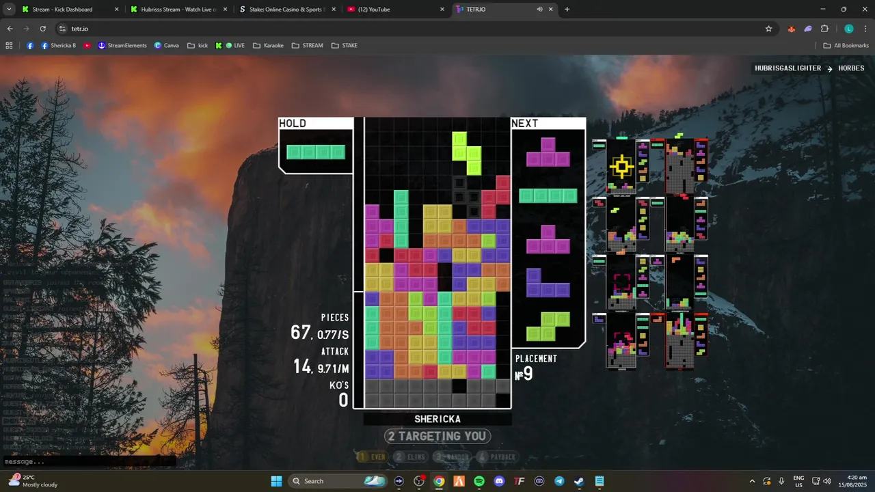This screenshot has height=492, width=875.
Task: Launch OBS Studio from the taskbar
Action: tap(419, 481)
